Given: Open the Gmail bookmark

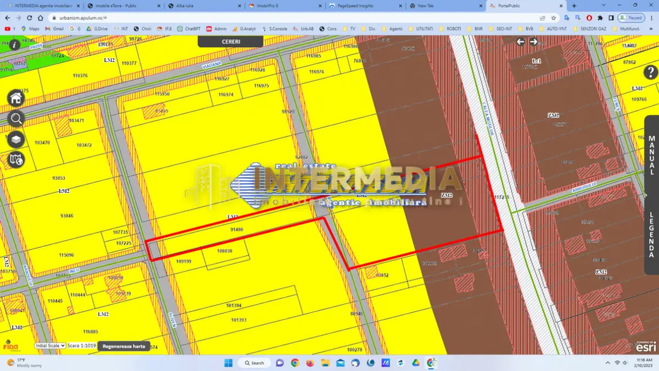Looking at the screenshot, I should [x=55, y=29].
